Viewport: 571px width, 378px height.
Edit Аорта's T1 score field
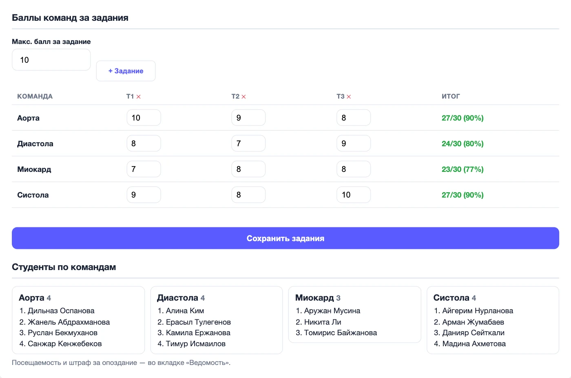(144, 118)
